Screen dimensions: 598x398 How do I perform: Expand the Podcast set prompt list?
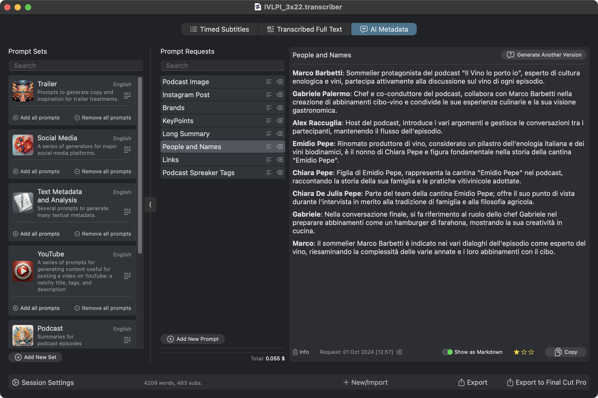[127, 340]
